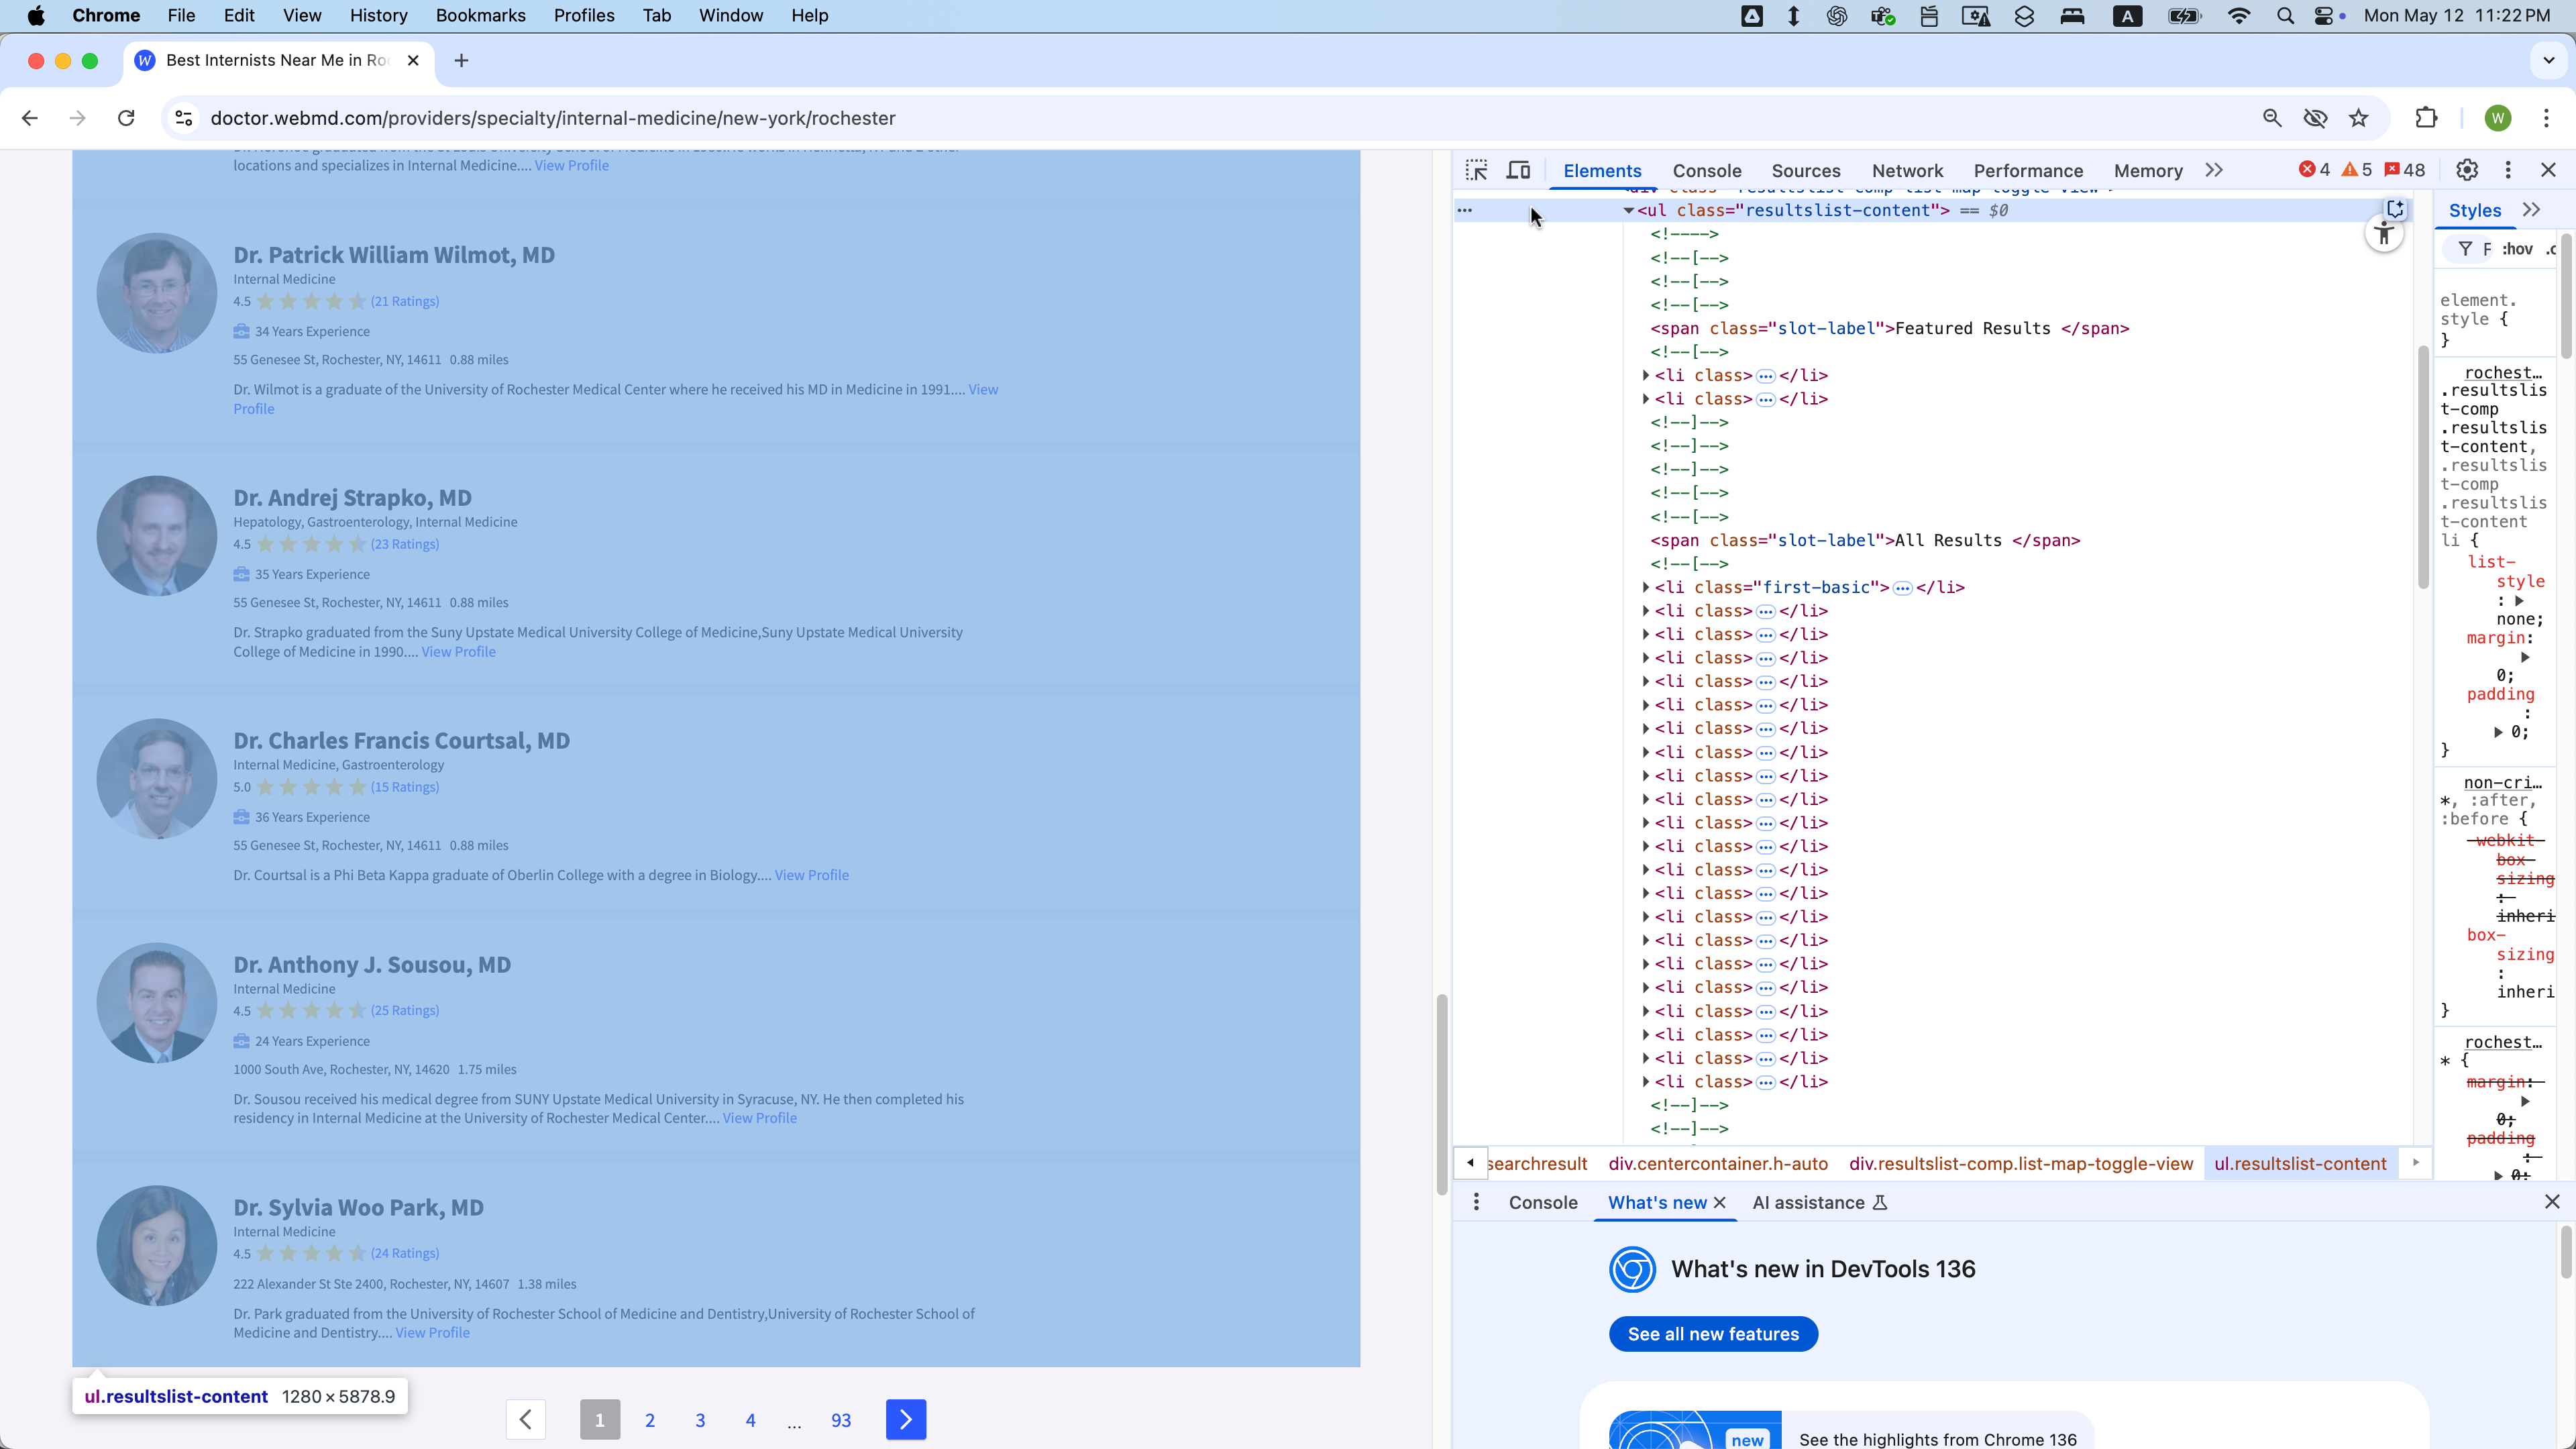Open DevTools settings gear
Screen dimensions: 2576x1449
click(x=2467, y=170)
